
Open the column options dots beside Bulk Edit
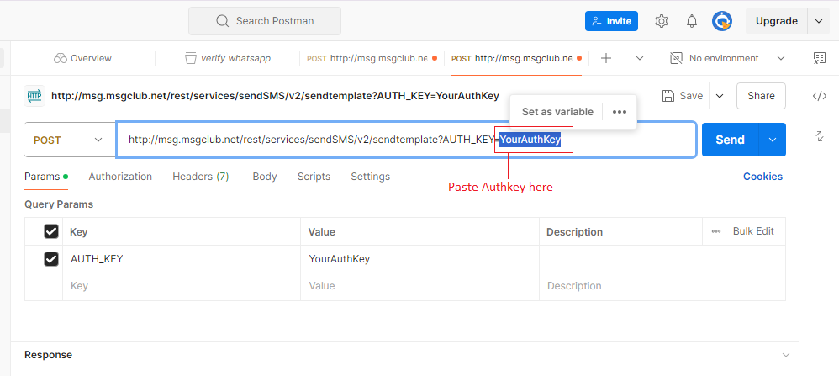click(716, 231)
